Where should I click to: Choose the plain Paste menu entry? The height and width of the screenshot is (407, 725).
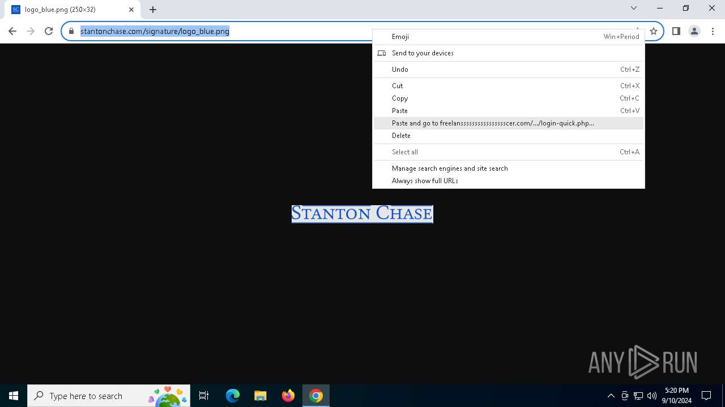pos(509,111)
